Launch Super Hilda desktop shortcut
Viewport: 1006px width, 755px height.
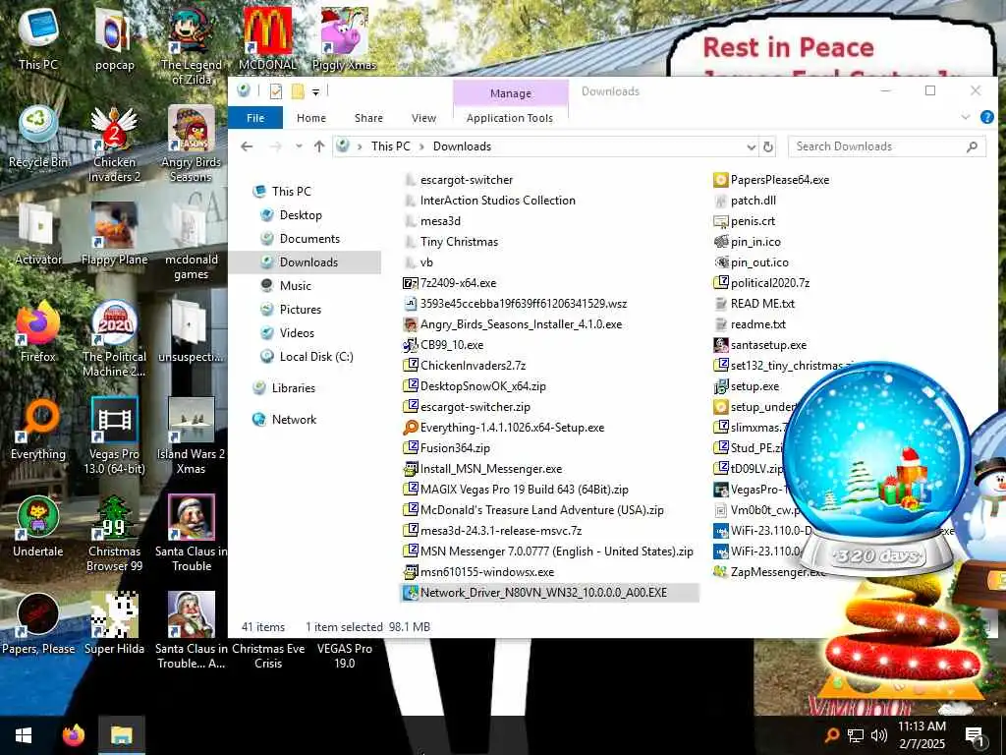click(114, 624)
